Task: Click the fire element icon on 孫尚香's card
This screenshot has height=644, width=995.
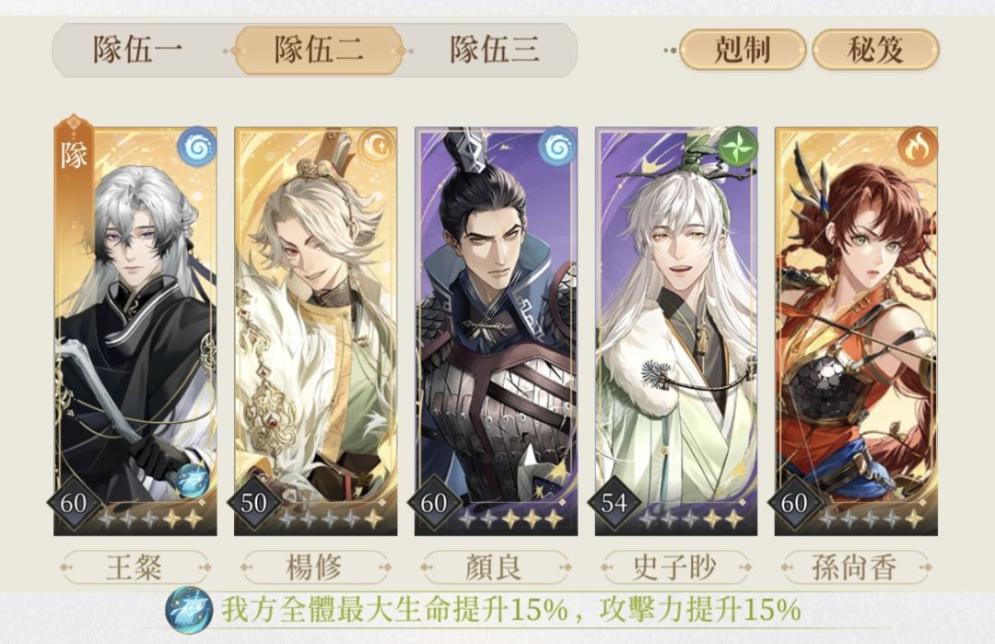Action: pos(918,146)
